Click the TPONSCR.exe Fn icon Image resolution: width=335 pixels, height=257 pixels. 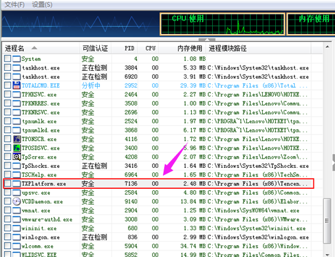[16, 139]
